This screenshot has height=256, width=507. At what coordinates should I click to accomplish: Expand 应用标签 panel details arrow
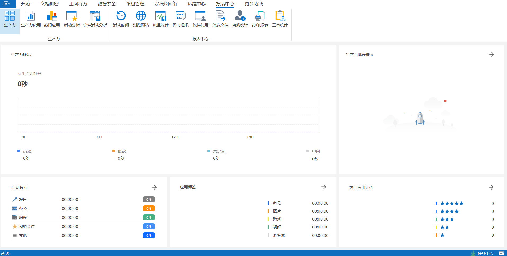click(324, 187)
